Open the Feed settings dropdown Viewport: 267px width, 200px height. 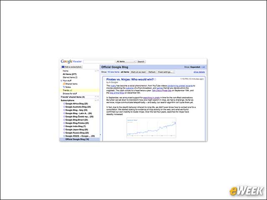pyautogui.click(x=166, y=72)
